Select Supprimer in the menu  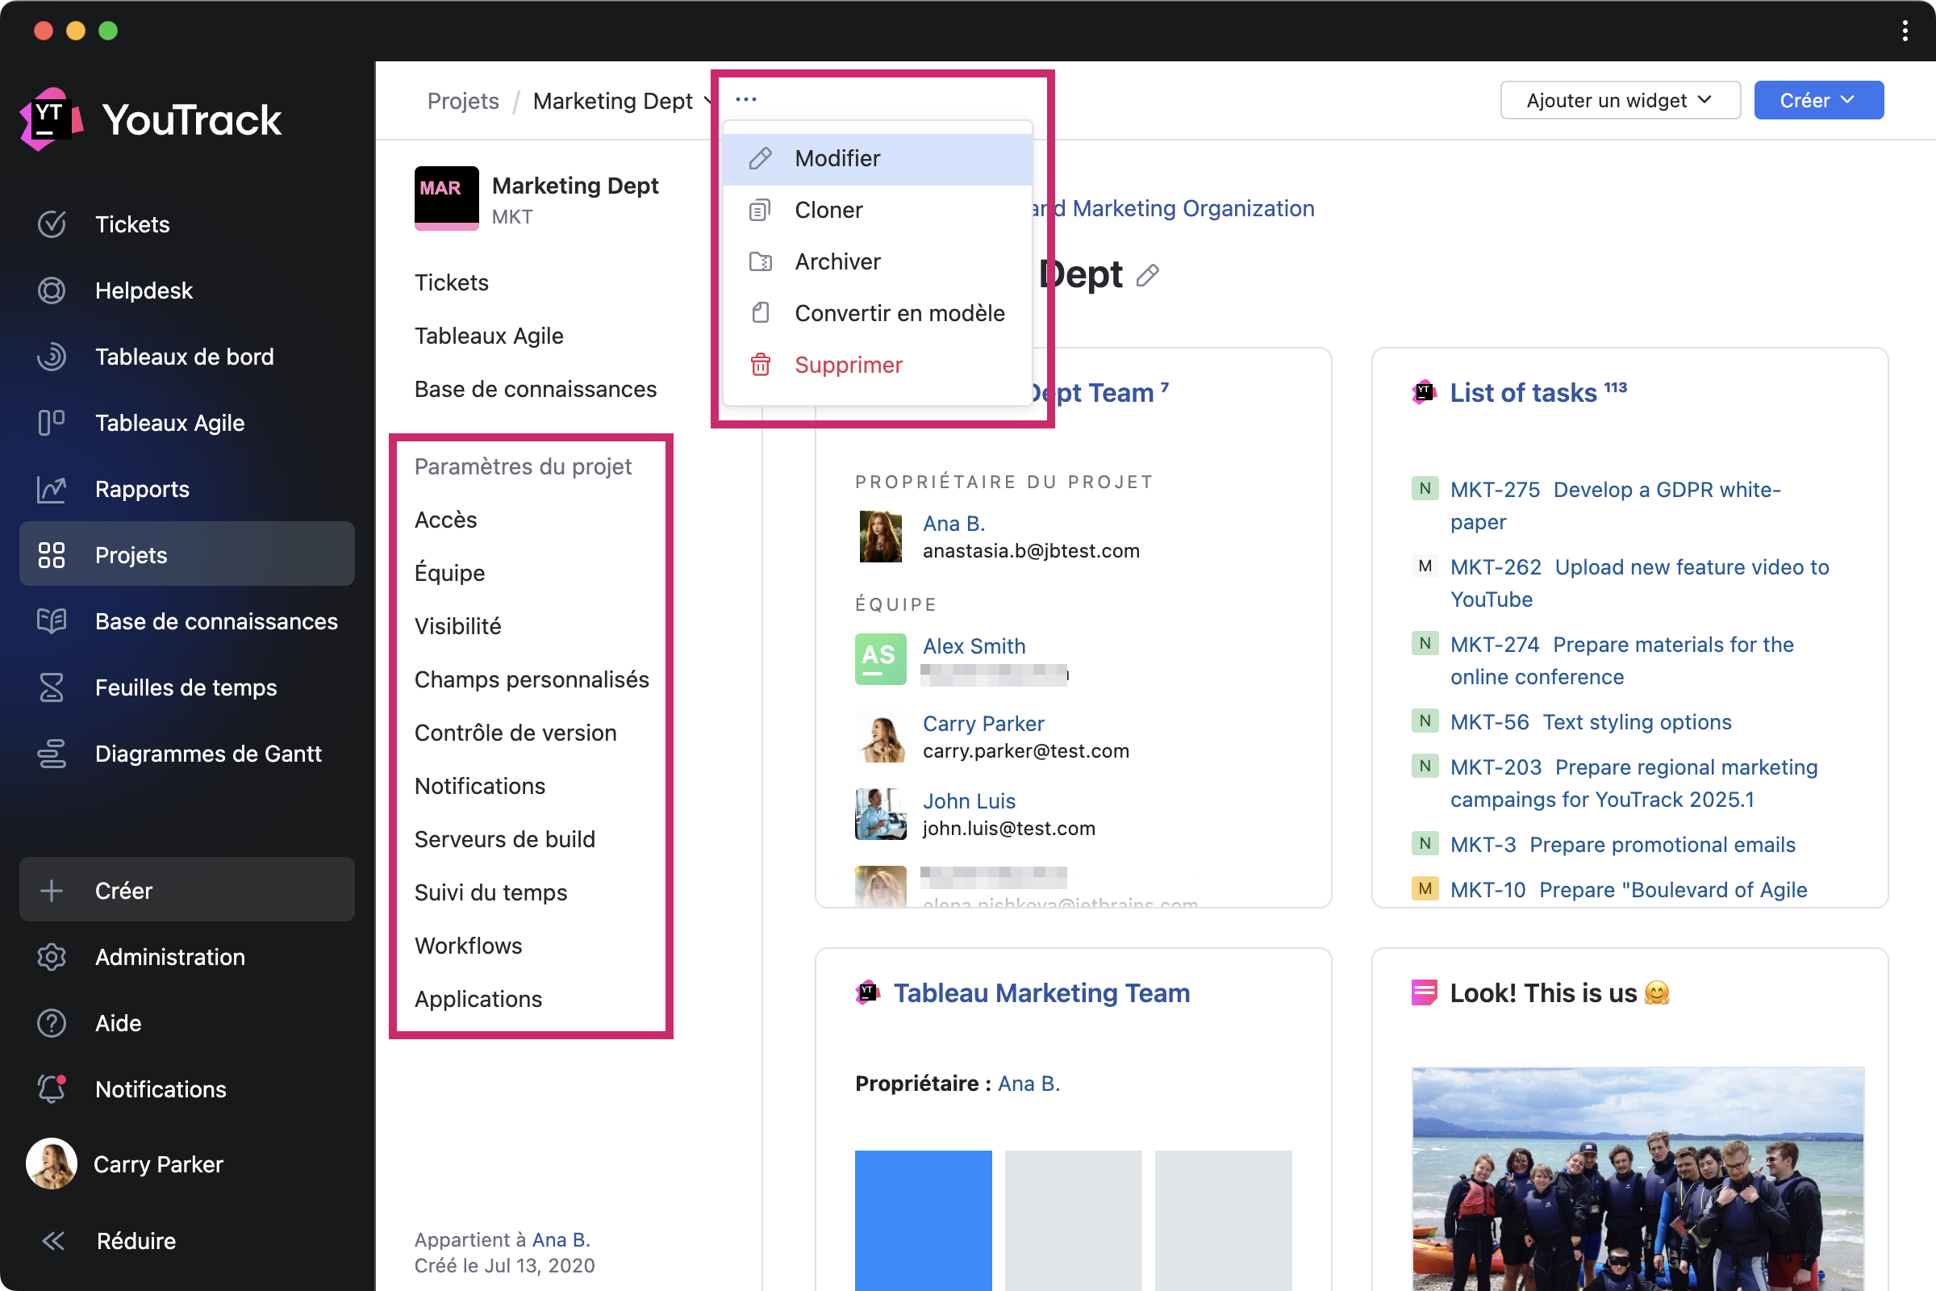point(877,365)
